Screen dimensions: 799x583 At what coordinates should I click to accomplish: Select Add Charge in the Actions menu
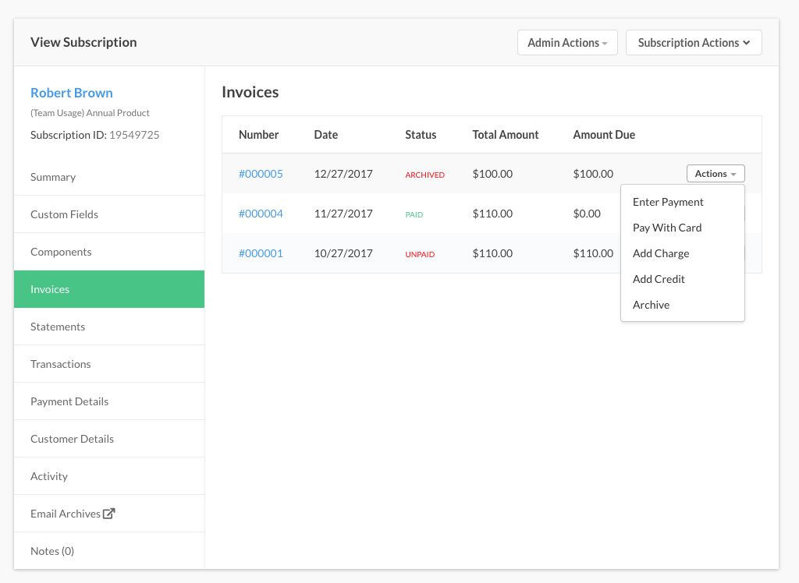(682, 253)
